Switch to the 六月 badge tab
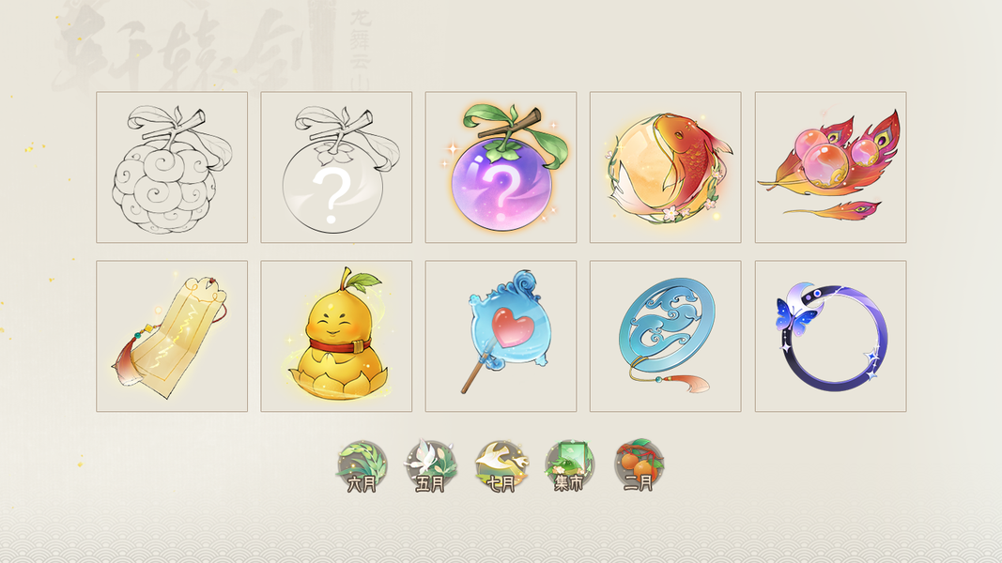This screenshot has height=563, width=1002. [x=362, y=466]
